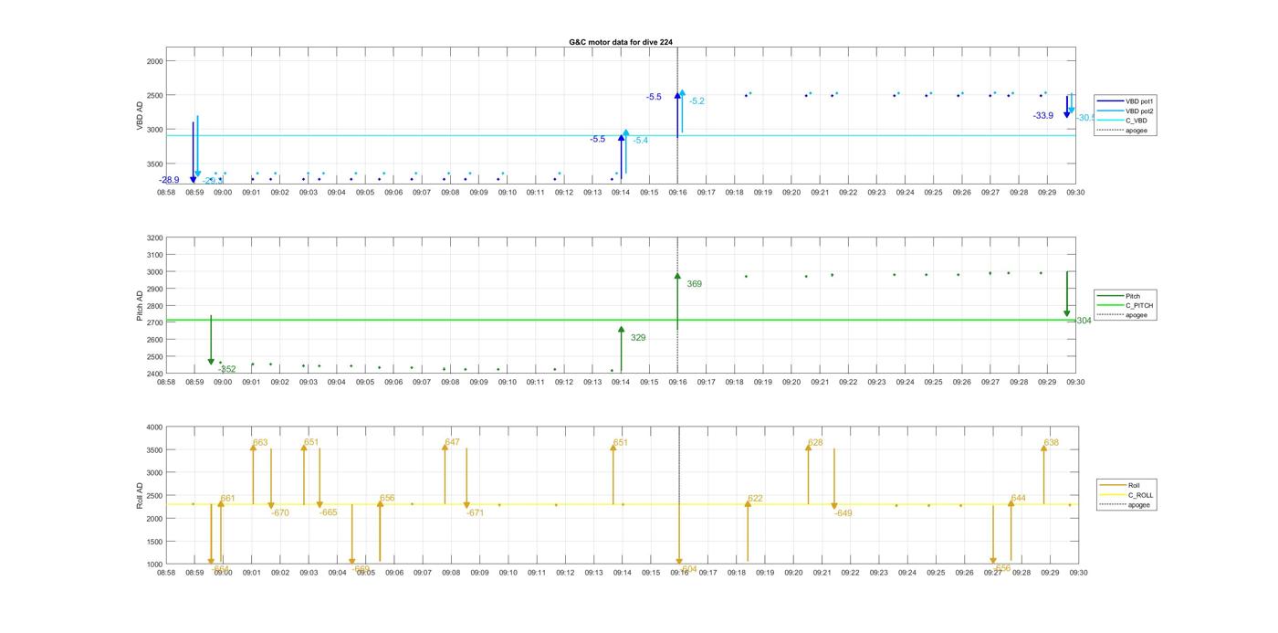Click the chart title "G&C motor data for dive 224"
Viewport: 1278px width, 633px height.
pos(621,42)
